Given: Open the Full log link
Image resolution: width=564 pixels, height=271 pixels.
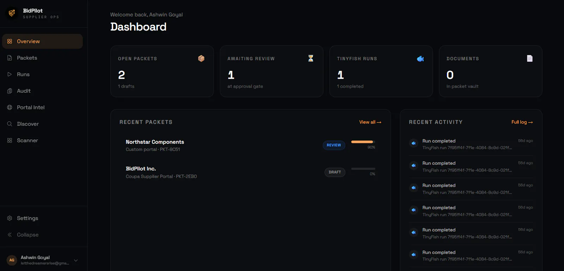Looking at the screenshot, I should 522,122.
